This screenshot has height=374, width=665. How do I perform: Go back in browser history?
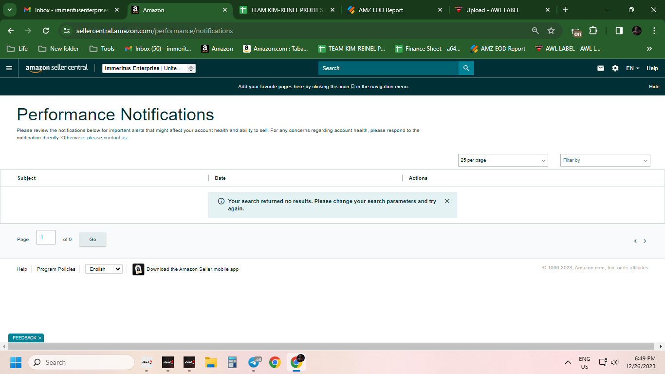click(11, 31)
